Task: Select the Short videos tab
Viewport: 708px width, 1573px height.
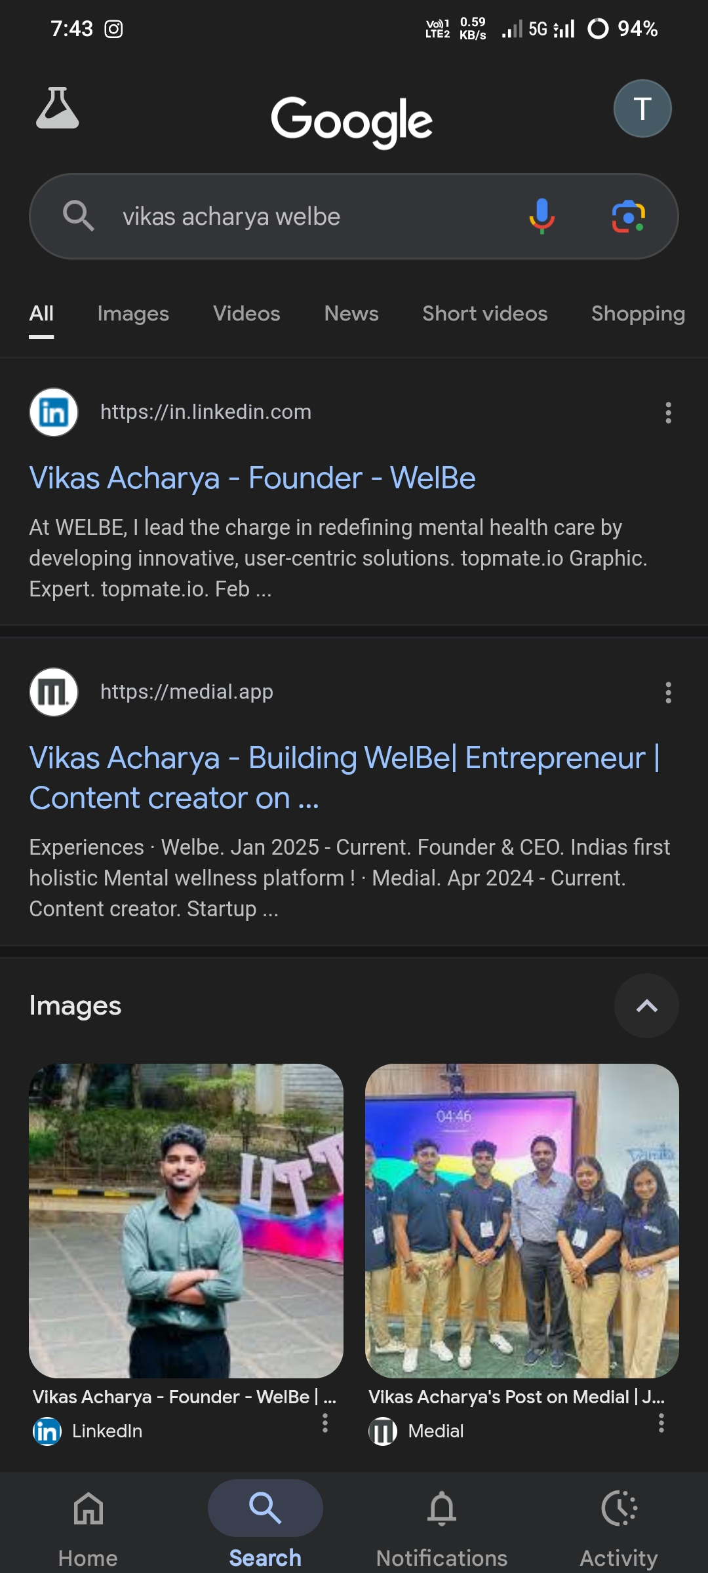Action: 484,314
